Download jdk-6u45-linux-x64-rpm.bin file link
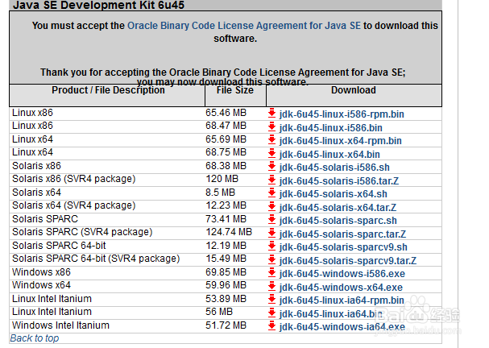 340,141
